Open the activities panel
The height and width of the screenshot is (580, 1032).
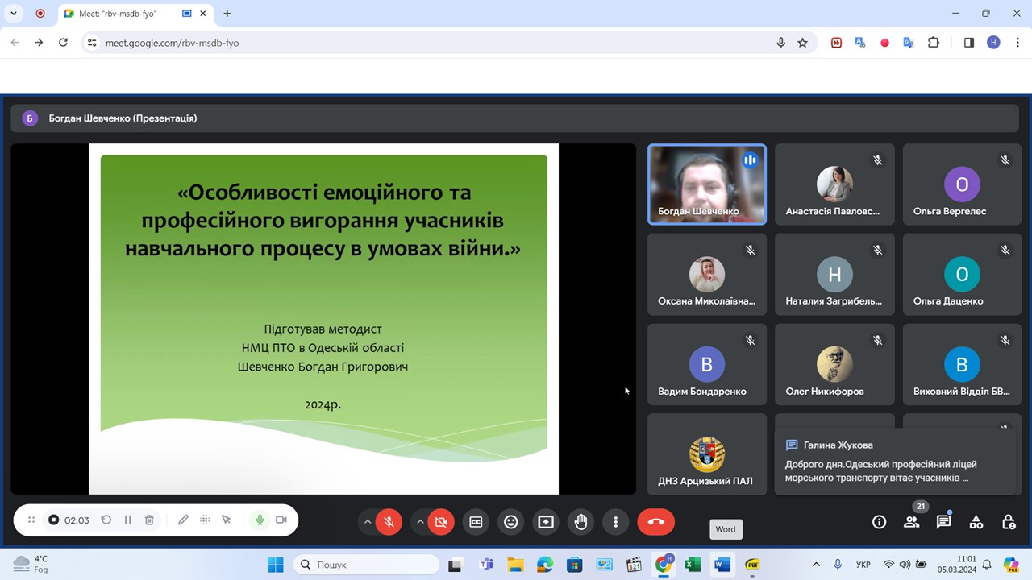coord(976,522)
